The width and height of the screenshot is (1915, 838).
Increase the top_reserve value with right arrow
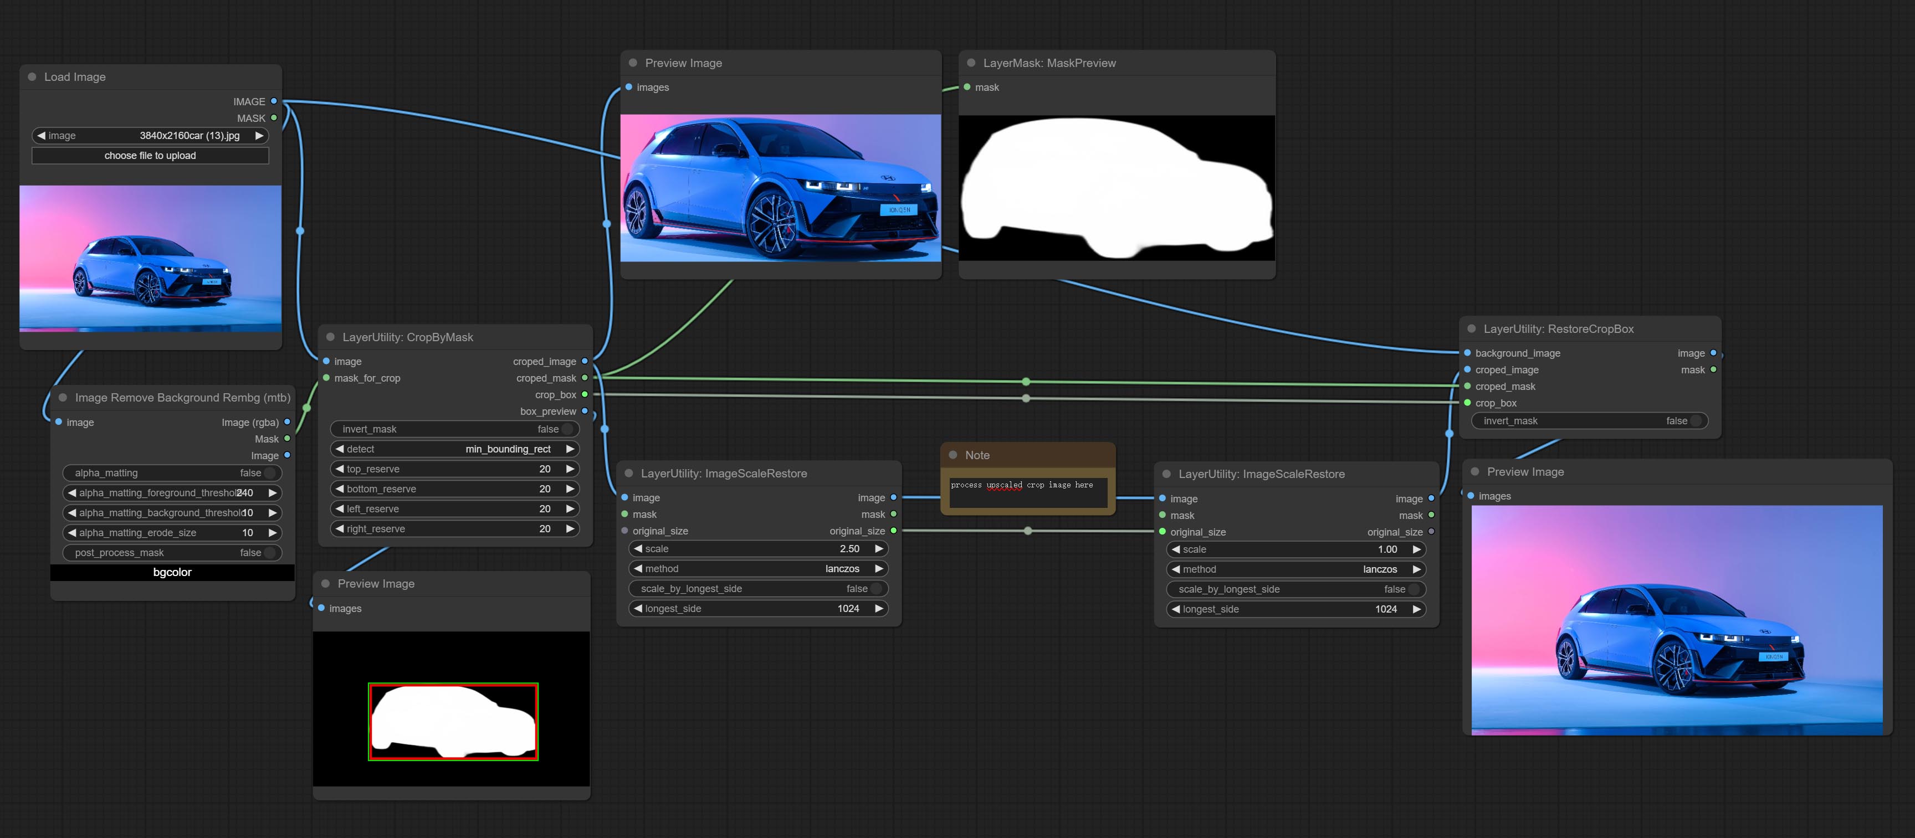tap(570, 470)
